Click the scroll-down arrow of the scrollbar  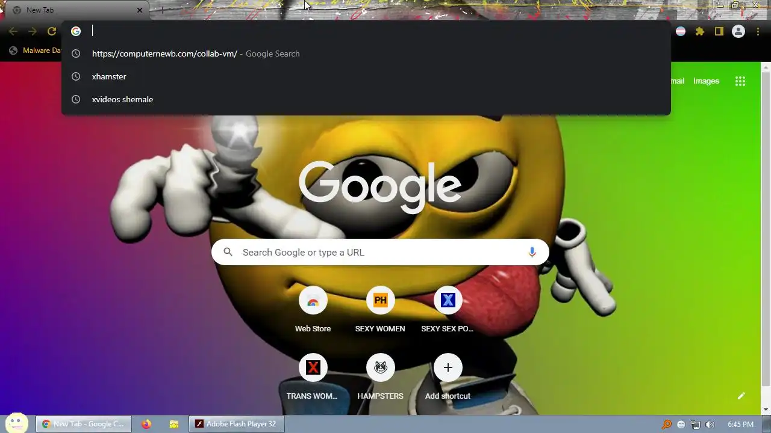pos(766,410)
